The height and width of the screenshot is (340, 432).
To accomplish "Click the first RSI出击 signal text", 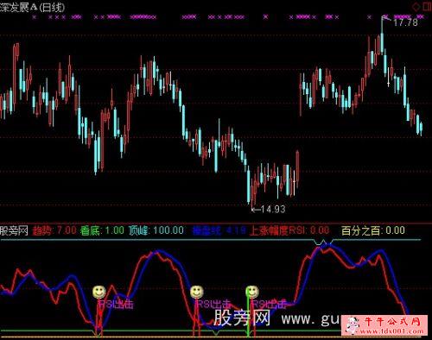I will pyautogui.click(x=117, y=305).
